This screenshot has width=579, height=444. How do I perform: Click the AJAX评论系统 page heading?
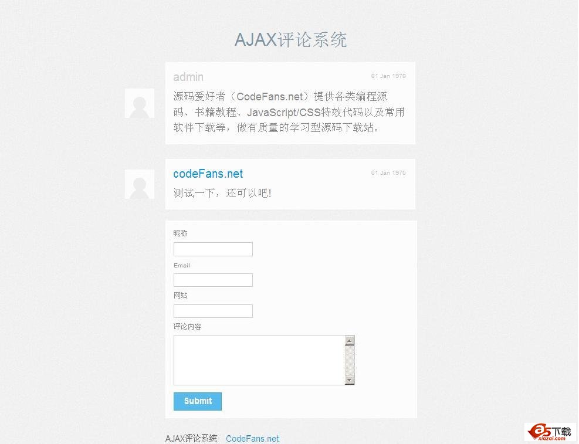[290, 39]
